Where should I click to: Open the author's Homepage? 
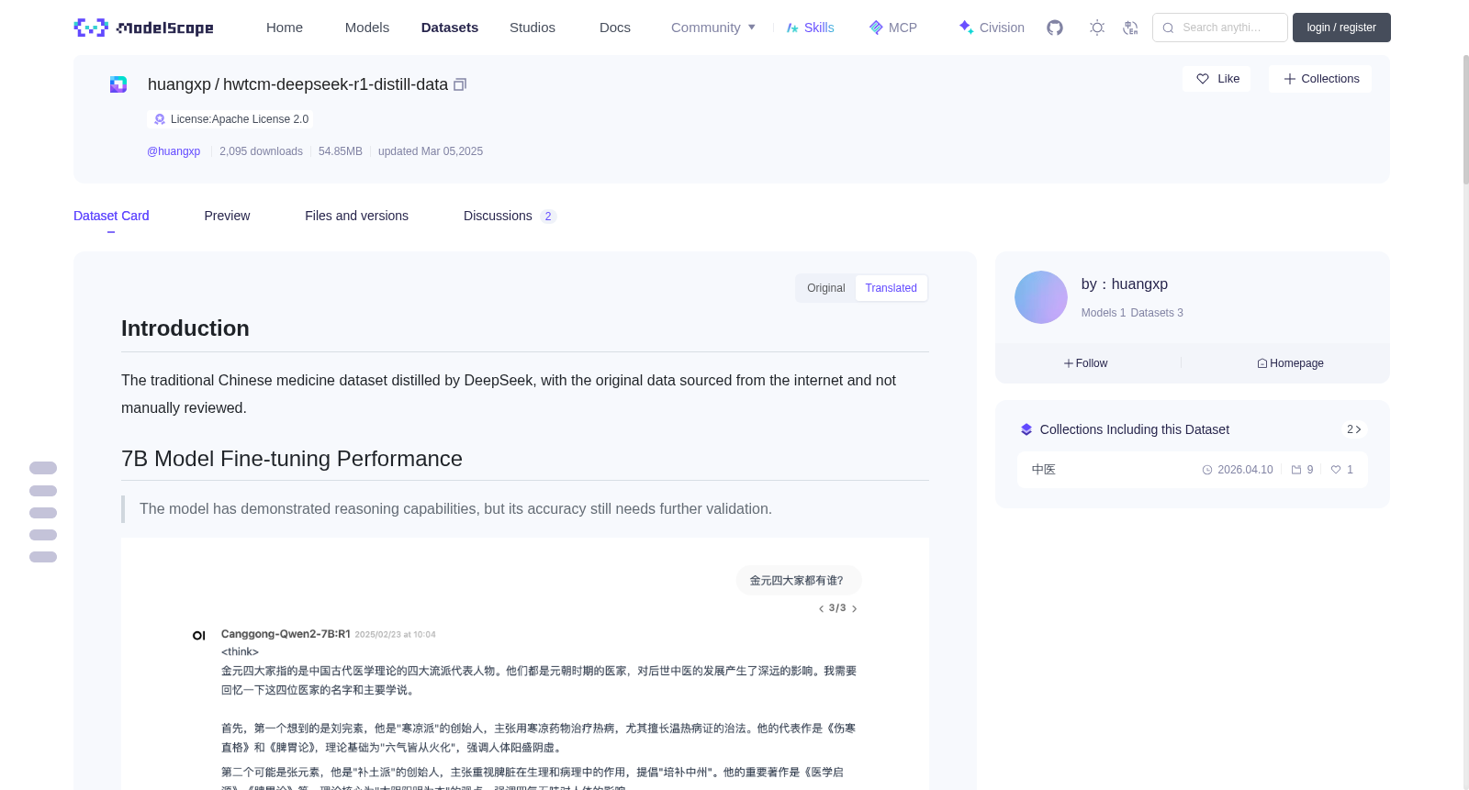tap(1290, 363)
